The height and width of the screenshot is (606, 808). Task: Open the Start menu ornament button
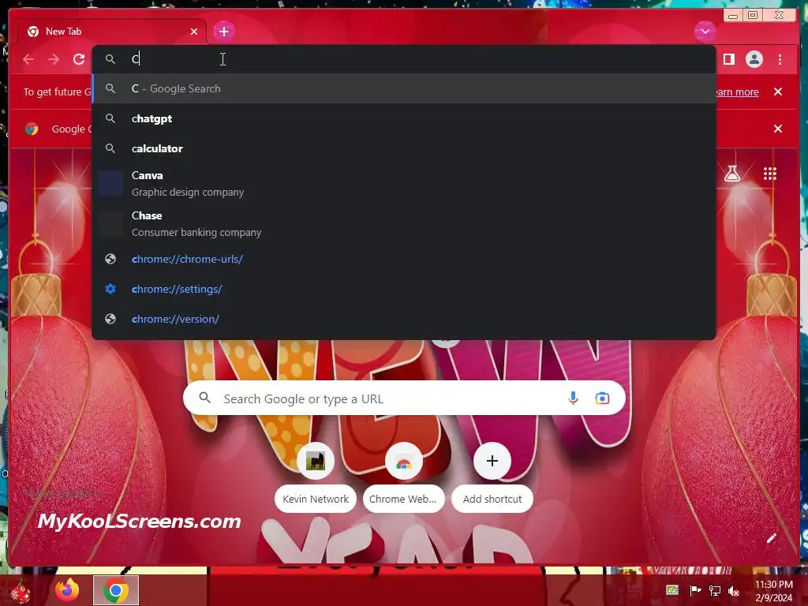pyautogui.click(x=20, y=591)
